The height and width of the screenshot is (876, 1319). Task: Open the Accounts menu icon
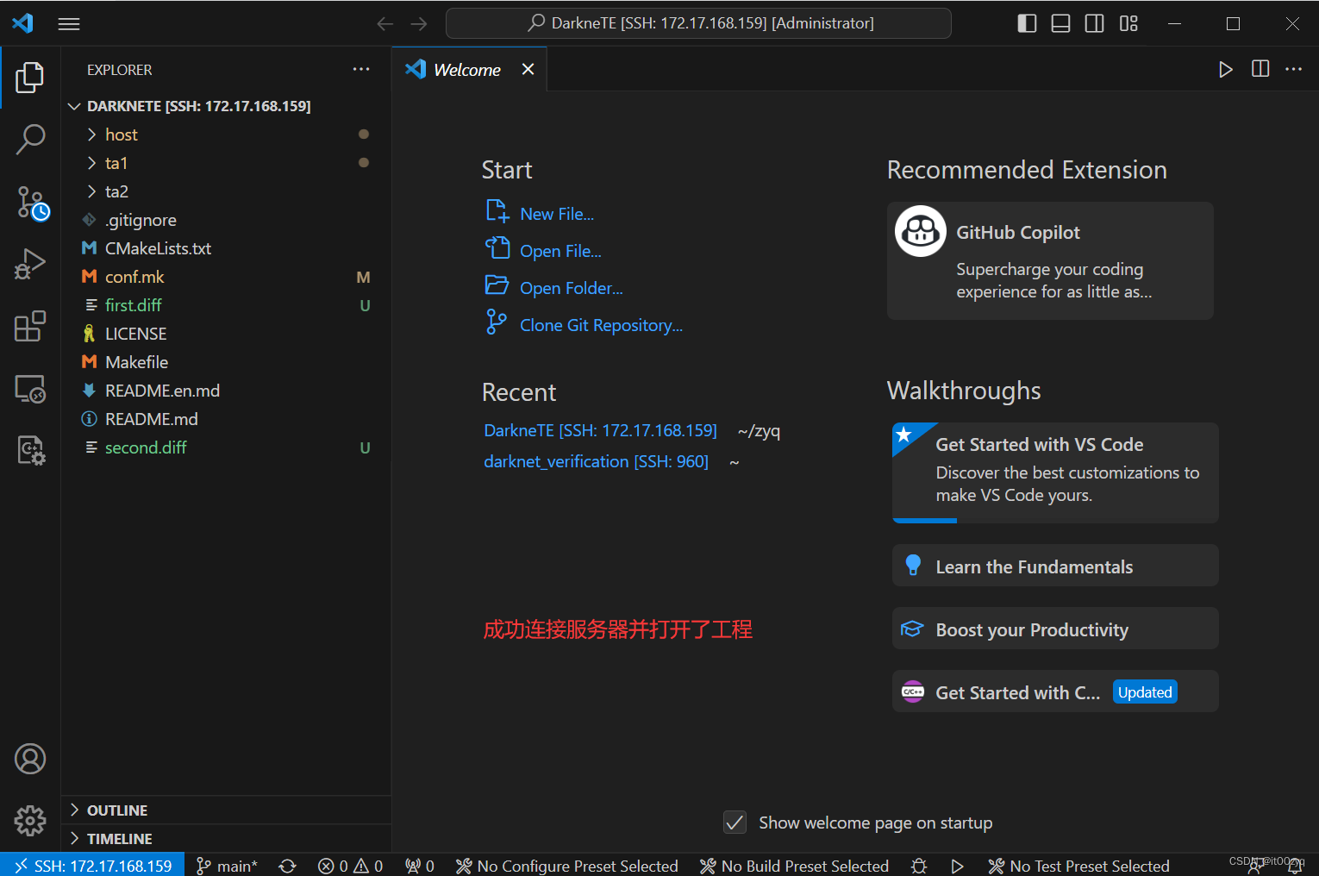tap(30, 759)
